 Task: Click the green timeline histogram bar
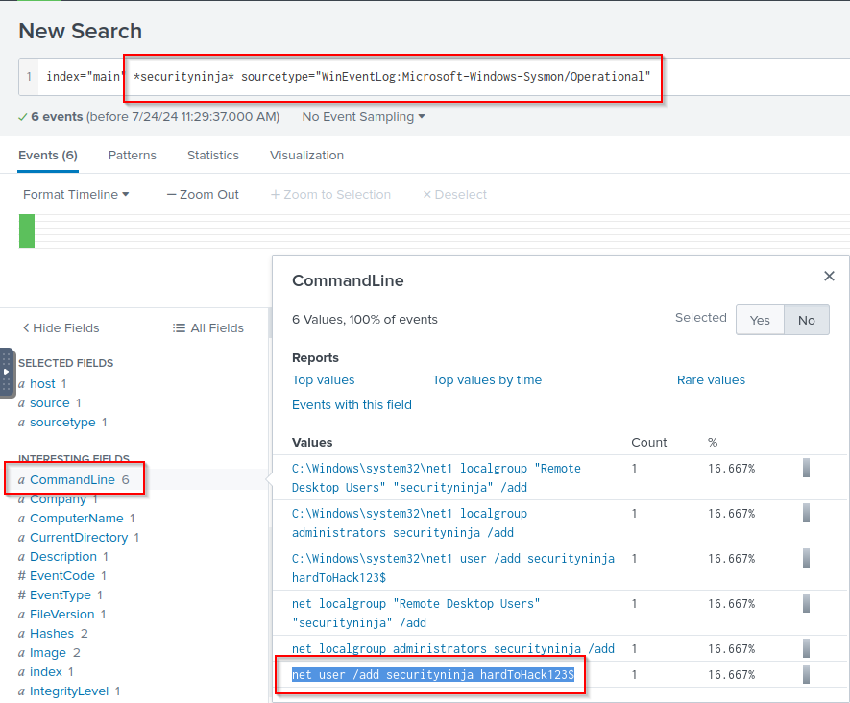click(27, 230)
